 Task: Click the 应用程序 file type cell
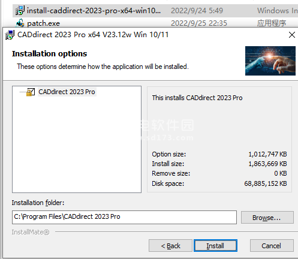pos(272,23)
